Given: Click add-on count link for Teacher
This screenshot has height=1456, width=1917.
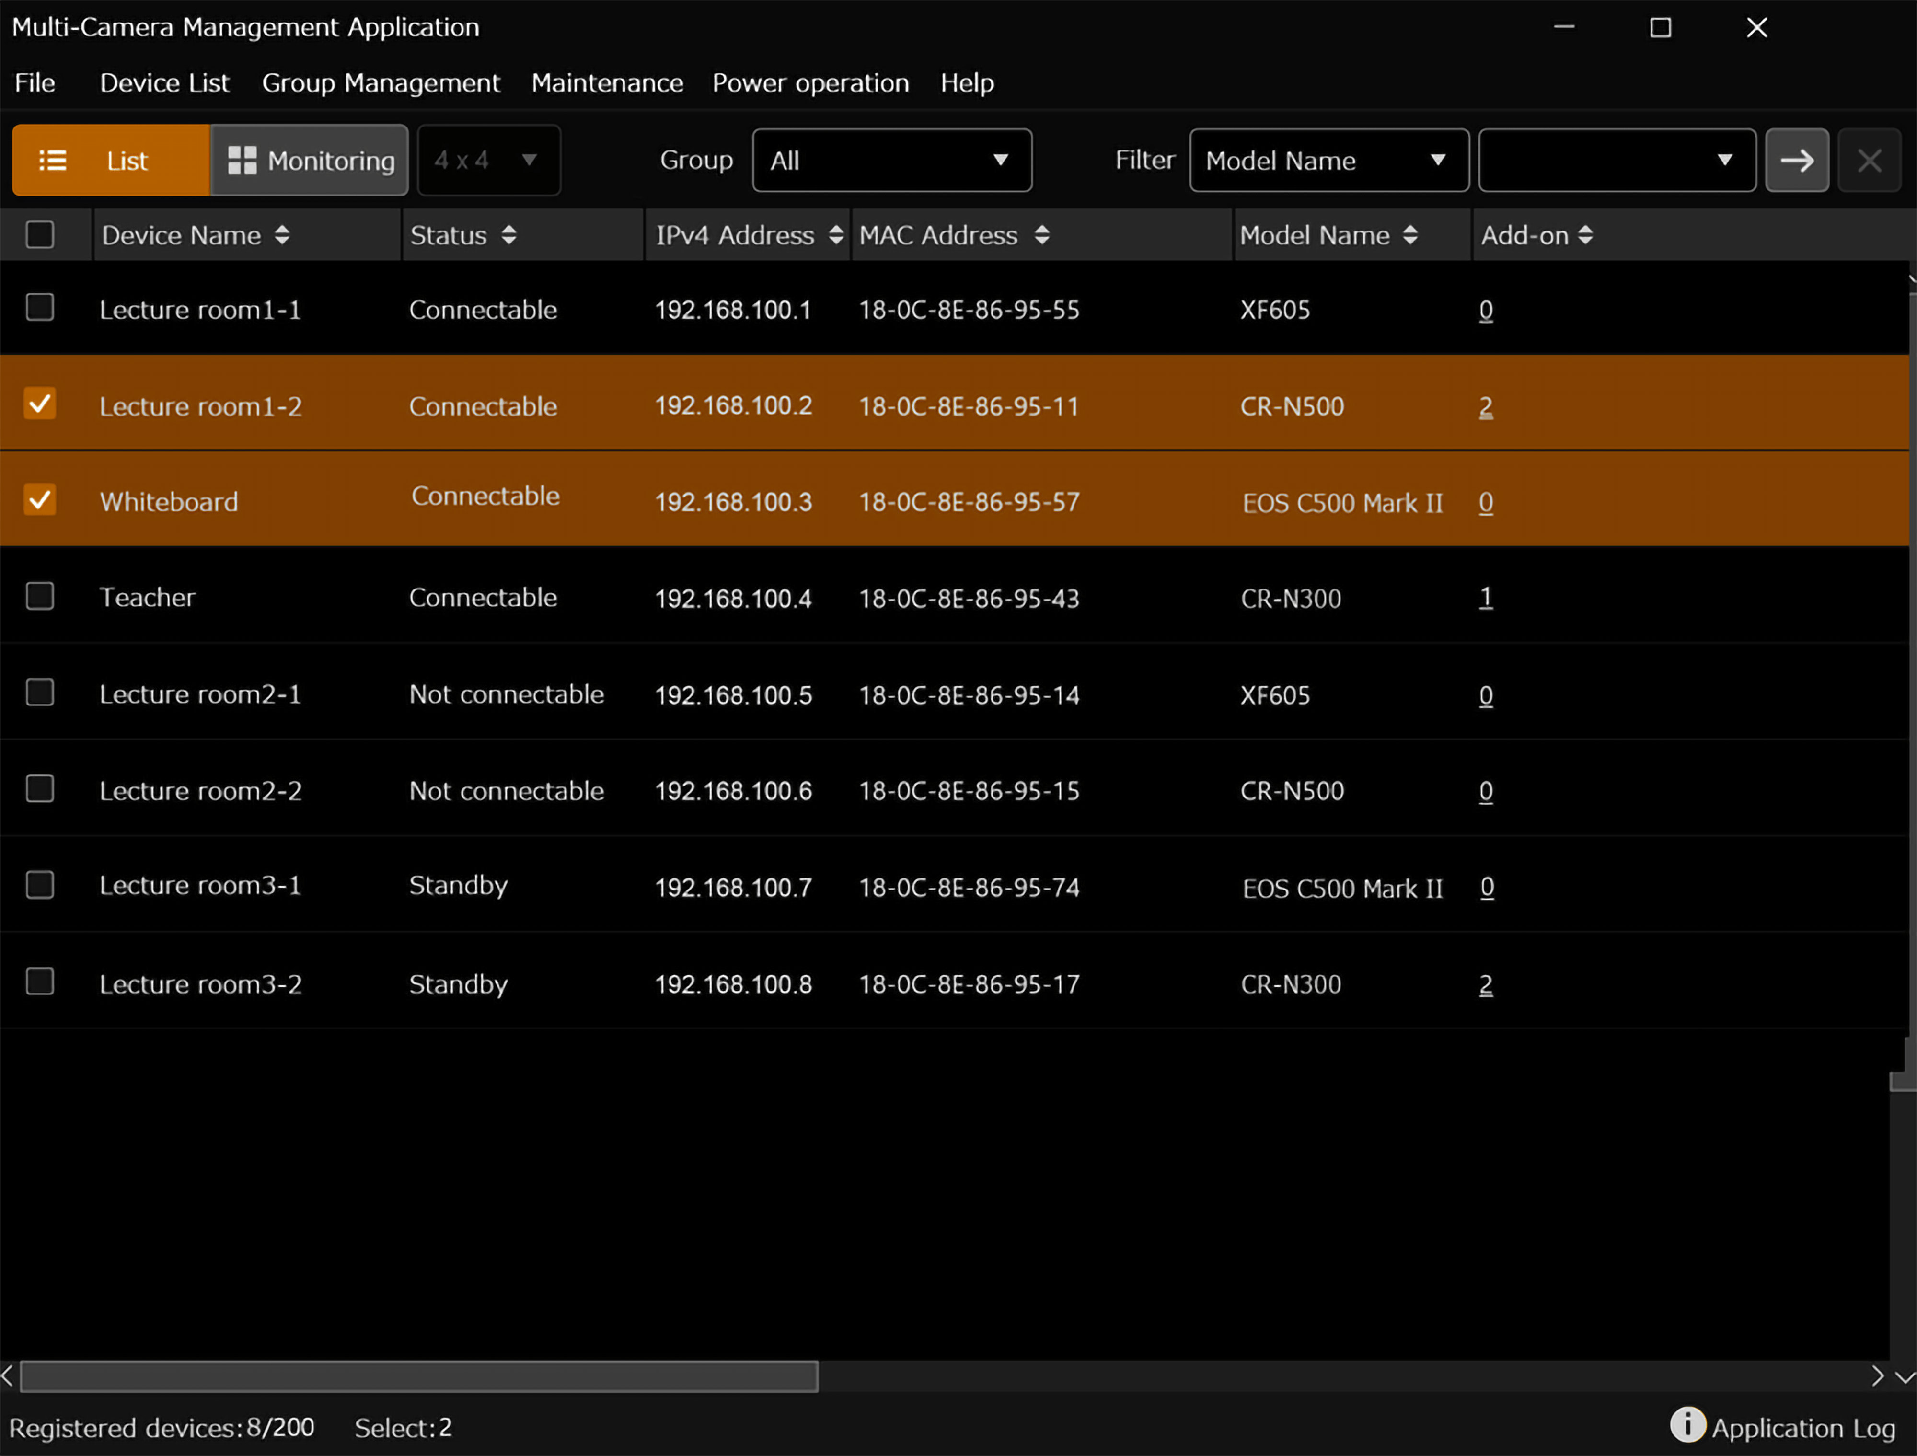Looking at the screenshot, I should (x=1485, y=598).
